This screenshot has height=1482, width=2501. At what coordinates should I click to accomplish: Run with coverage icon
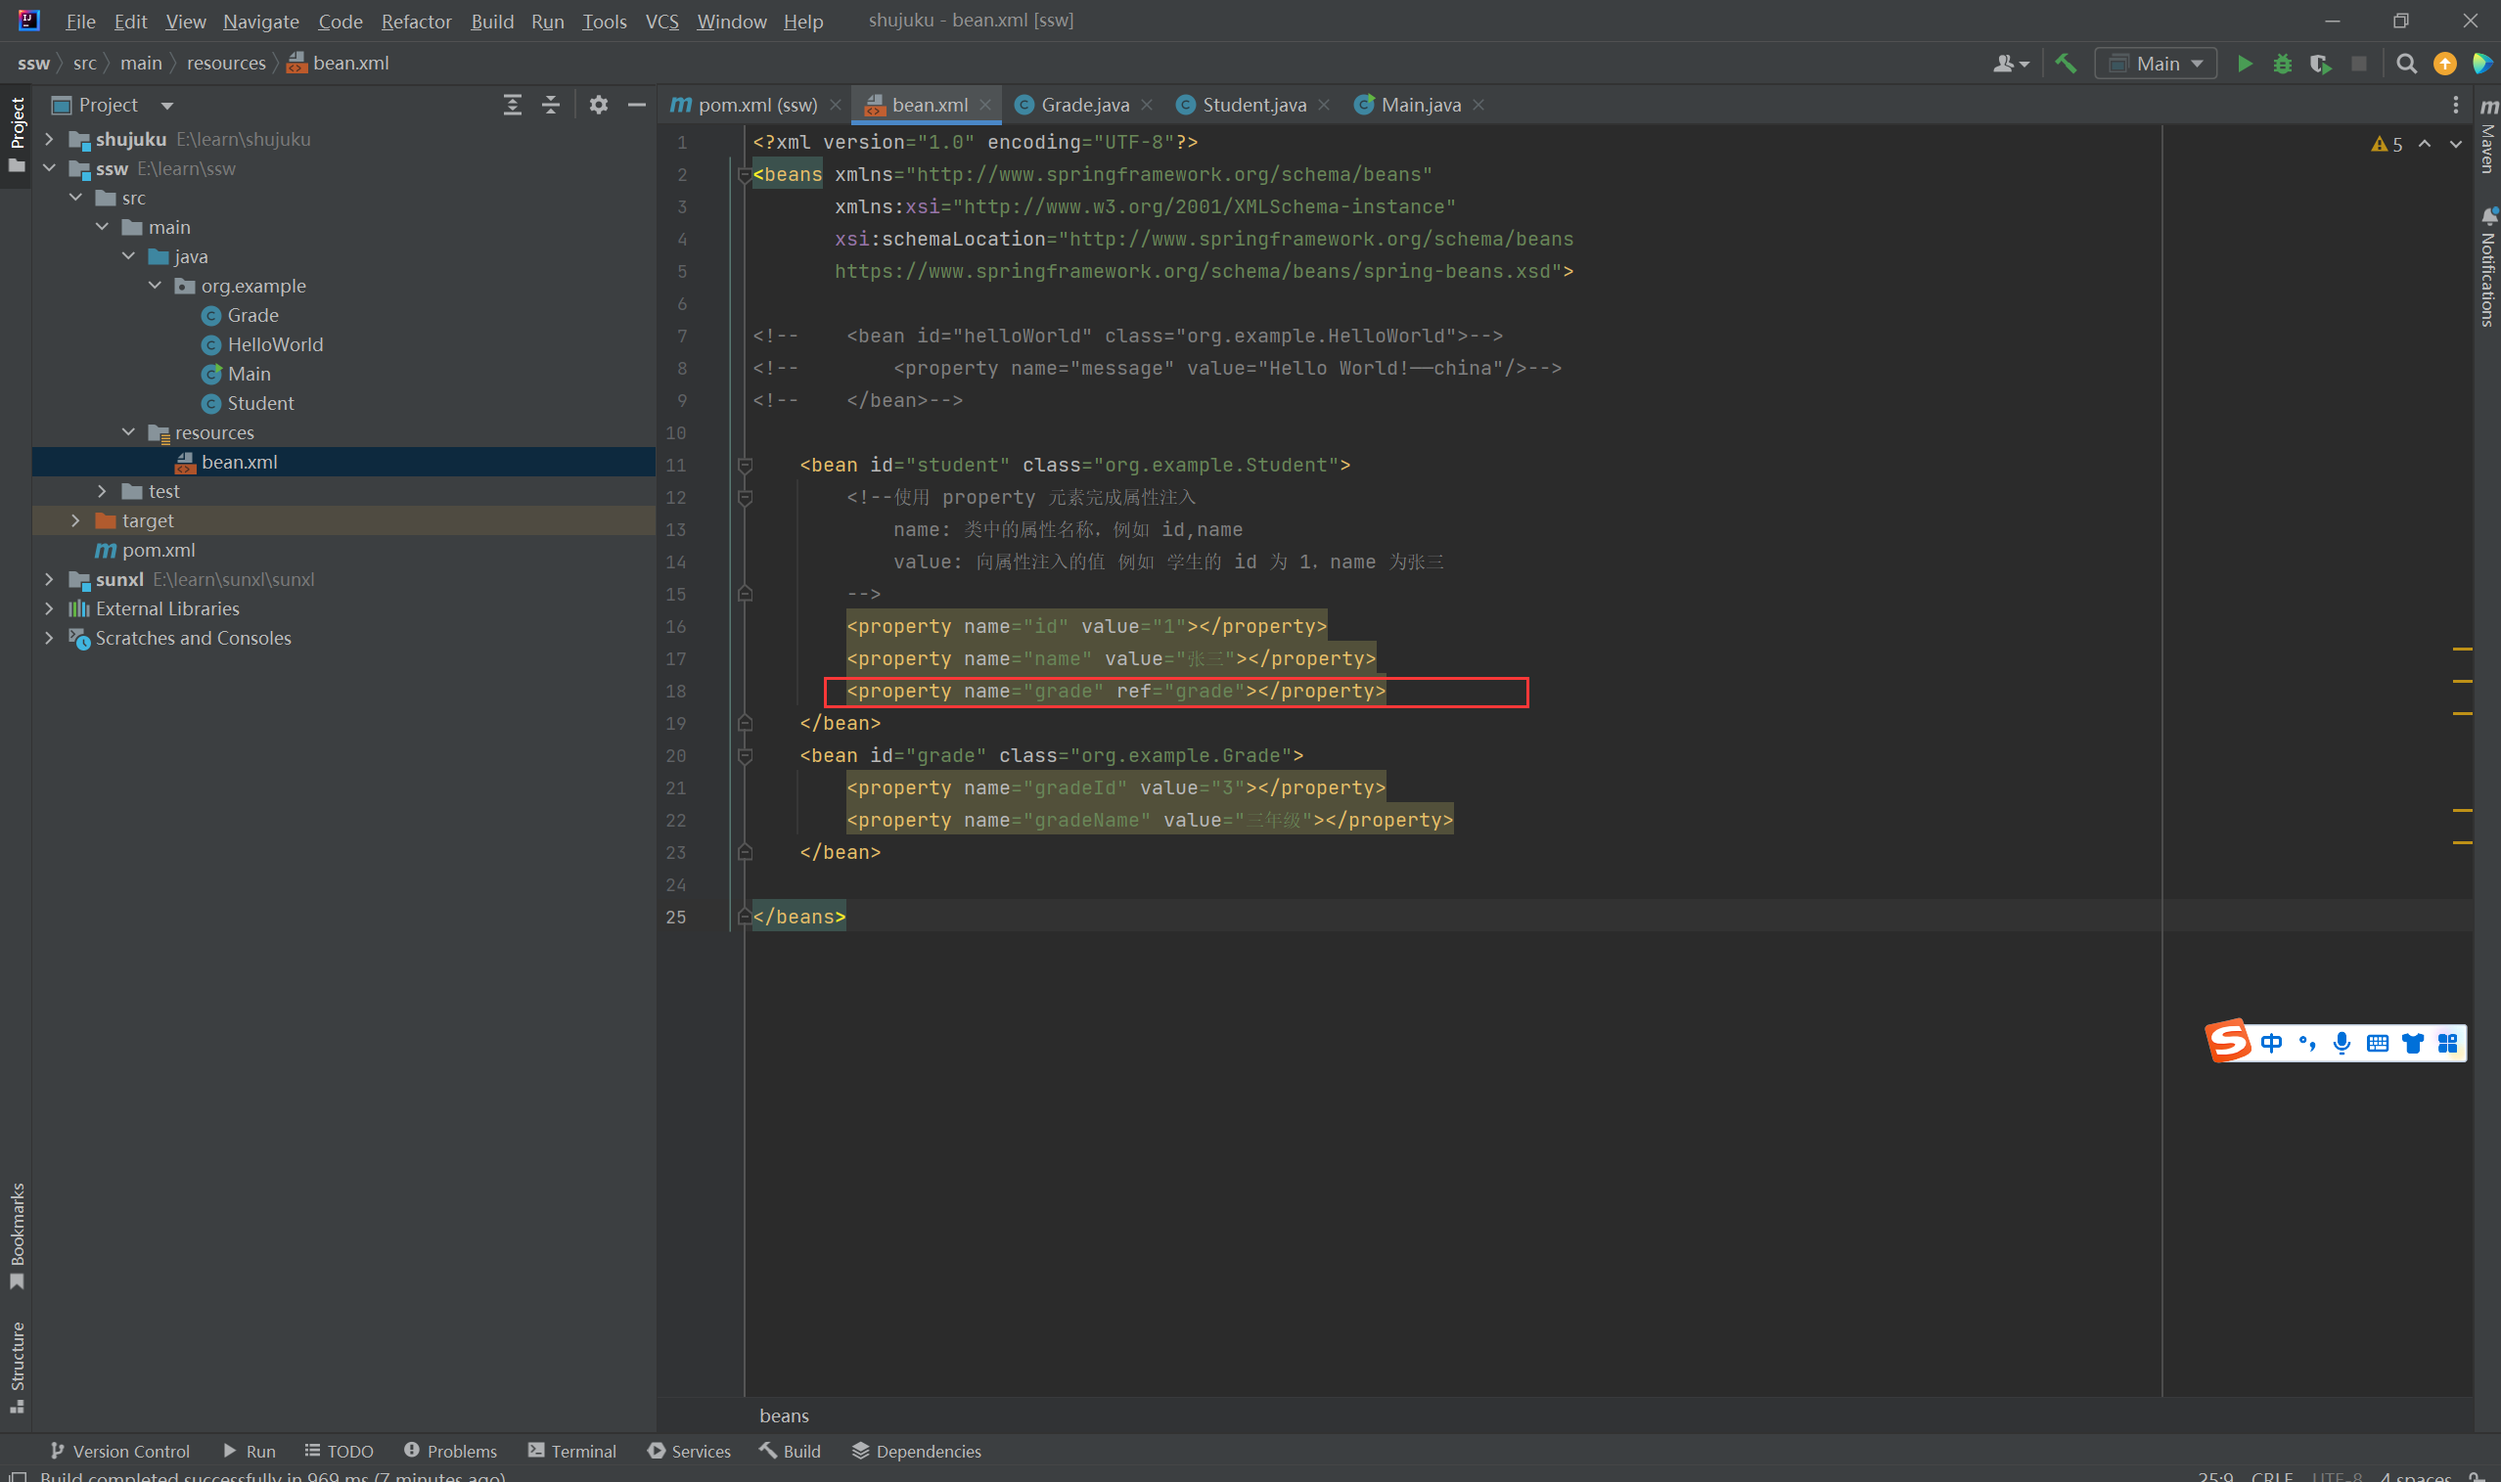pos(2320,64)
